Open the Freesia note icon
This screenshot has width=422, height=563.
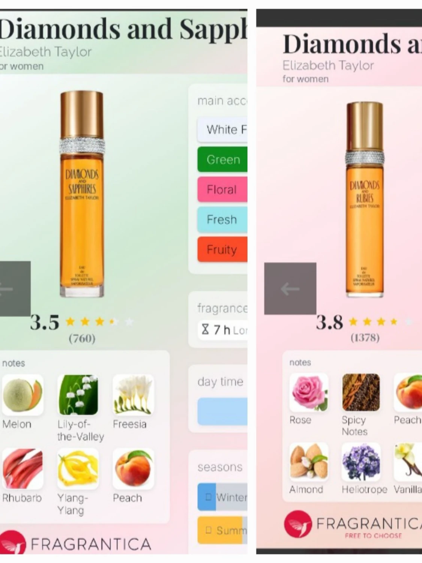click(x=133, y=395)
